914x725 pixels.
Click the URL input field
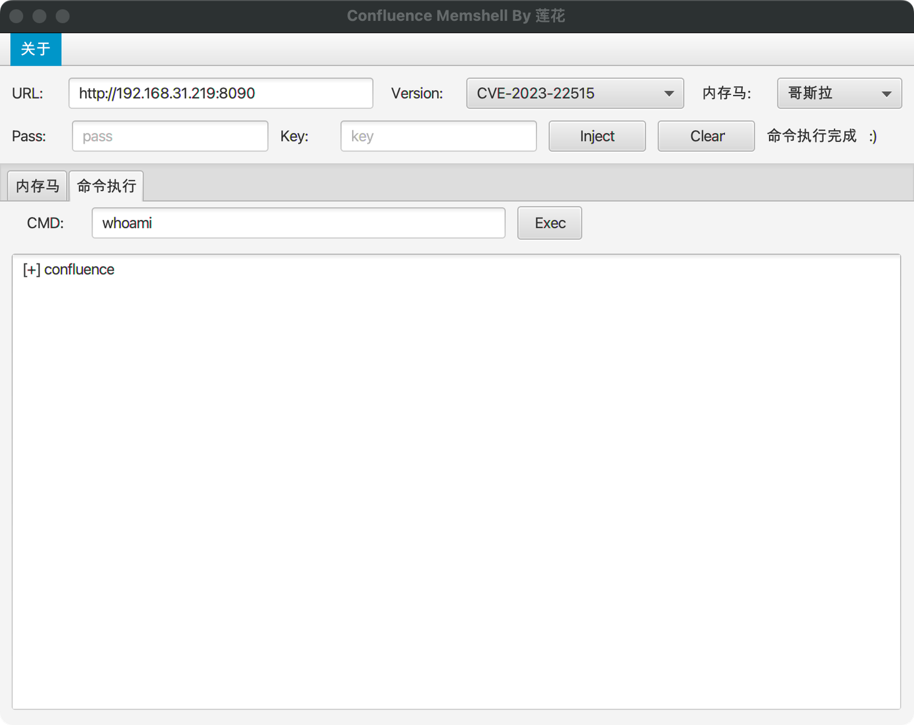tap(221, 93)
